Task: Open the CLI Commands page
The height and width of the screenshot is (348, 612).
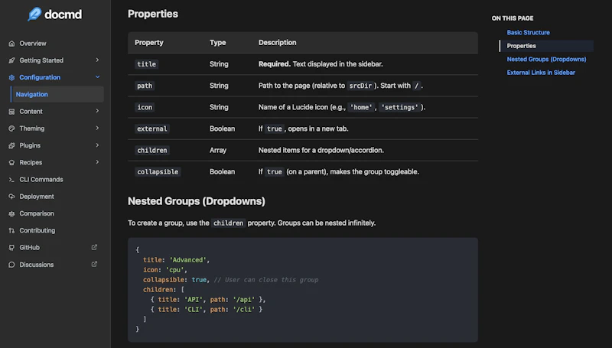Action: click(x=41, y=180)
